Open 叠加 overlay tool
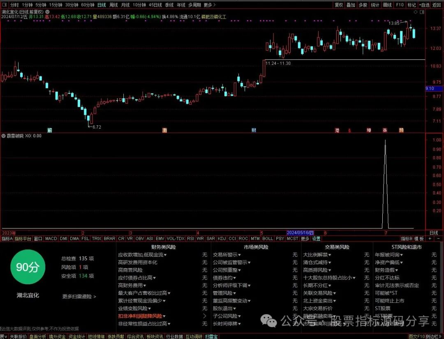This screenshot has width=444, height=339. coord(351,5)
